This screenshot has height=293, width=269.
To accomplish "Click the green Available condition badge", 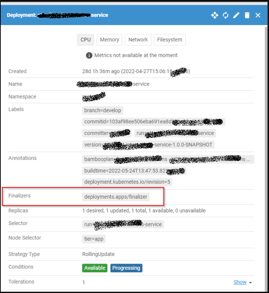I will [95, 268].
